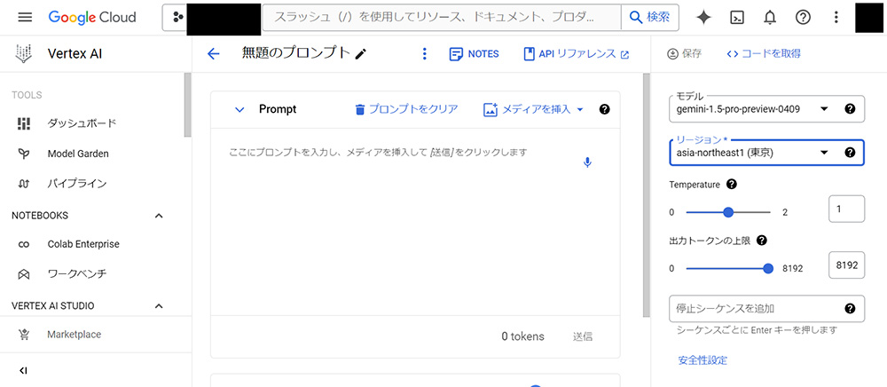887x387 pixels.
Task: Open the 安全性設定 link
Action: point(703,360)
